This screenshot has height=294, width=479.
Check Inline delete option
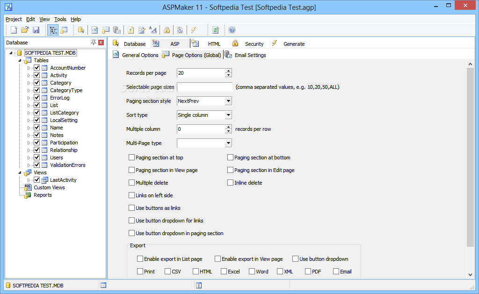click(230, 183)
